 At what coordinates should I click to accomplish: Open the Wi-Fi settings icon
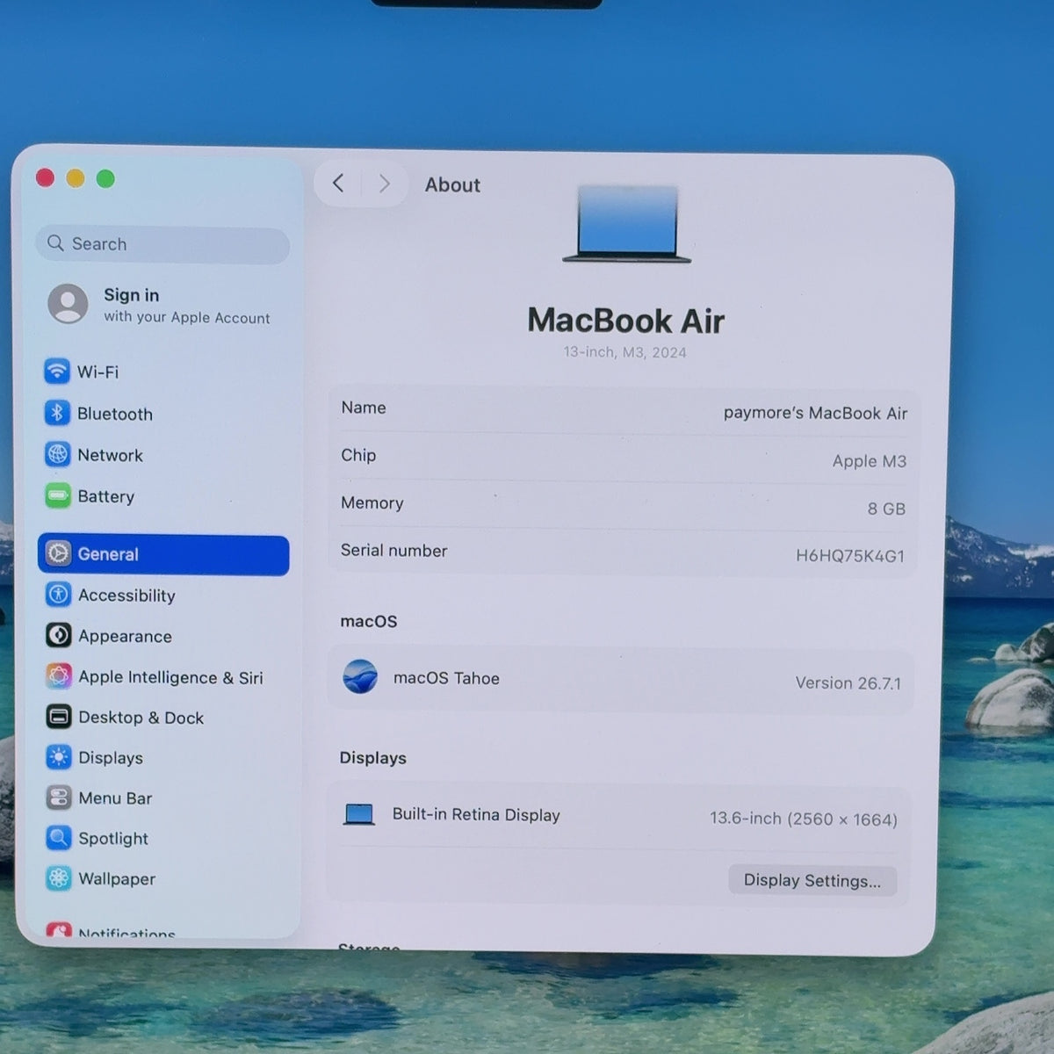click(57, 371)
